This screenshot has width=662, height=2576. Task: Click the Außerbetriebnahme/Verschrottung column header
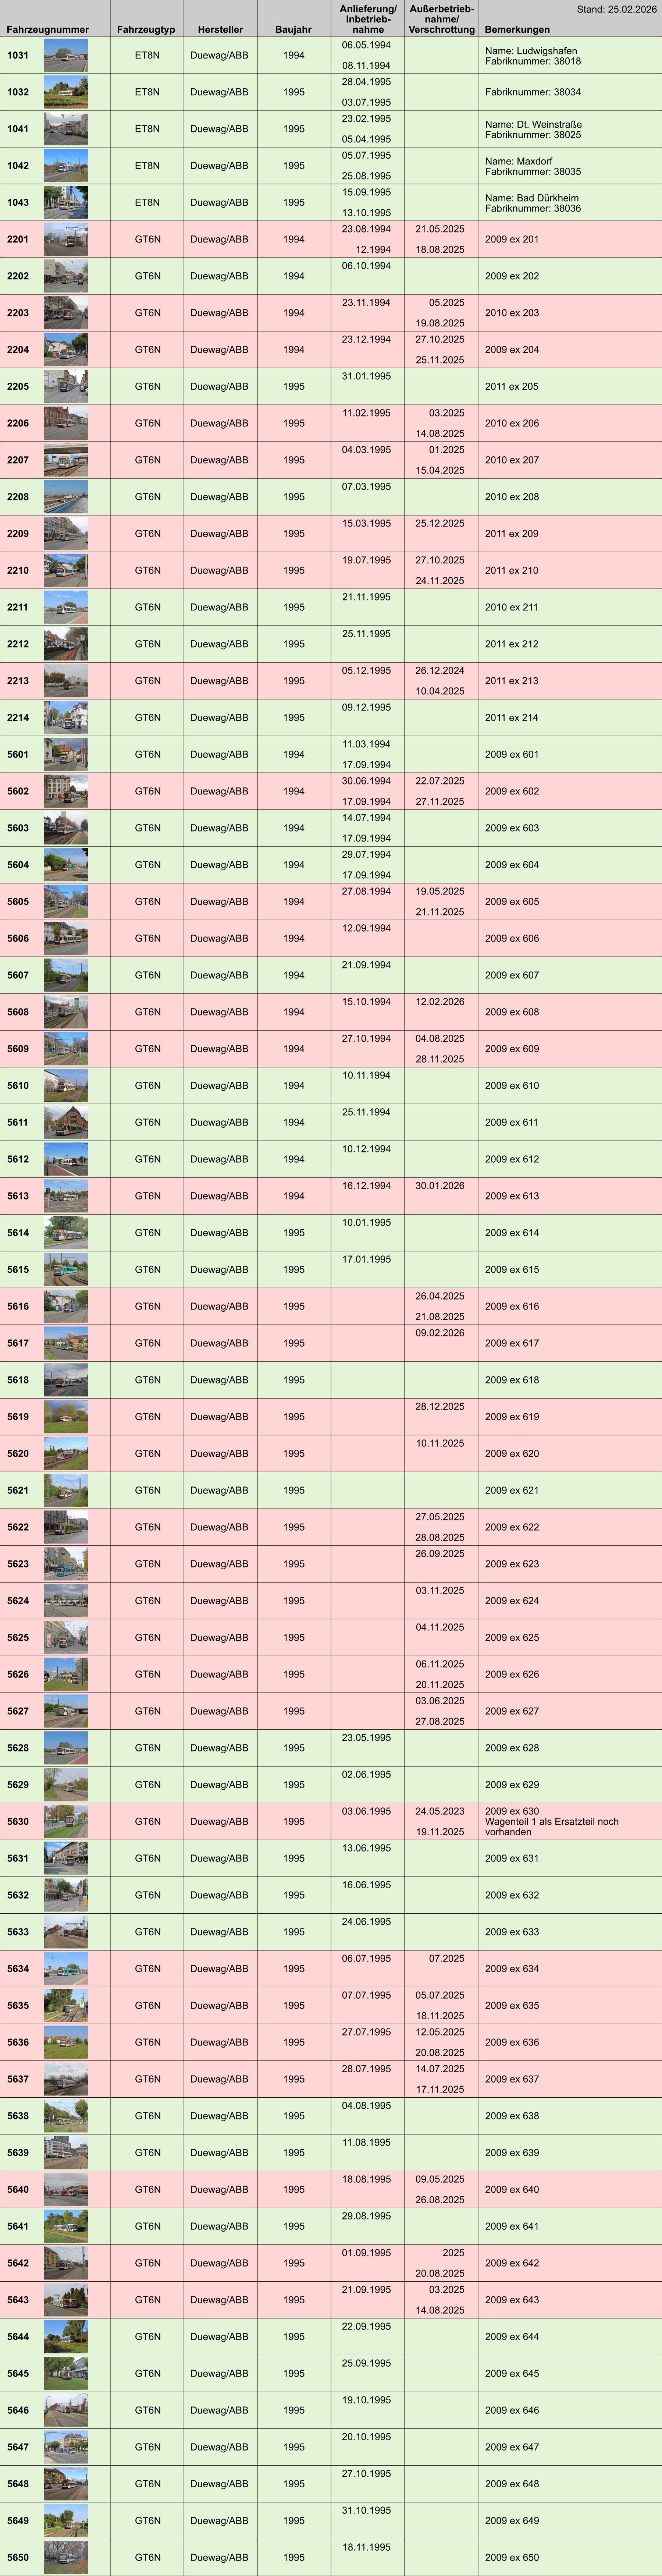[441, 20]
